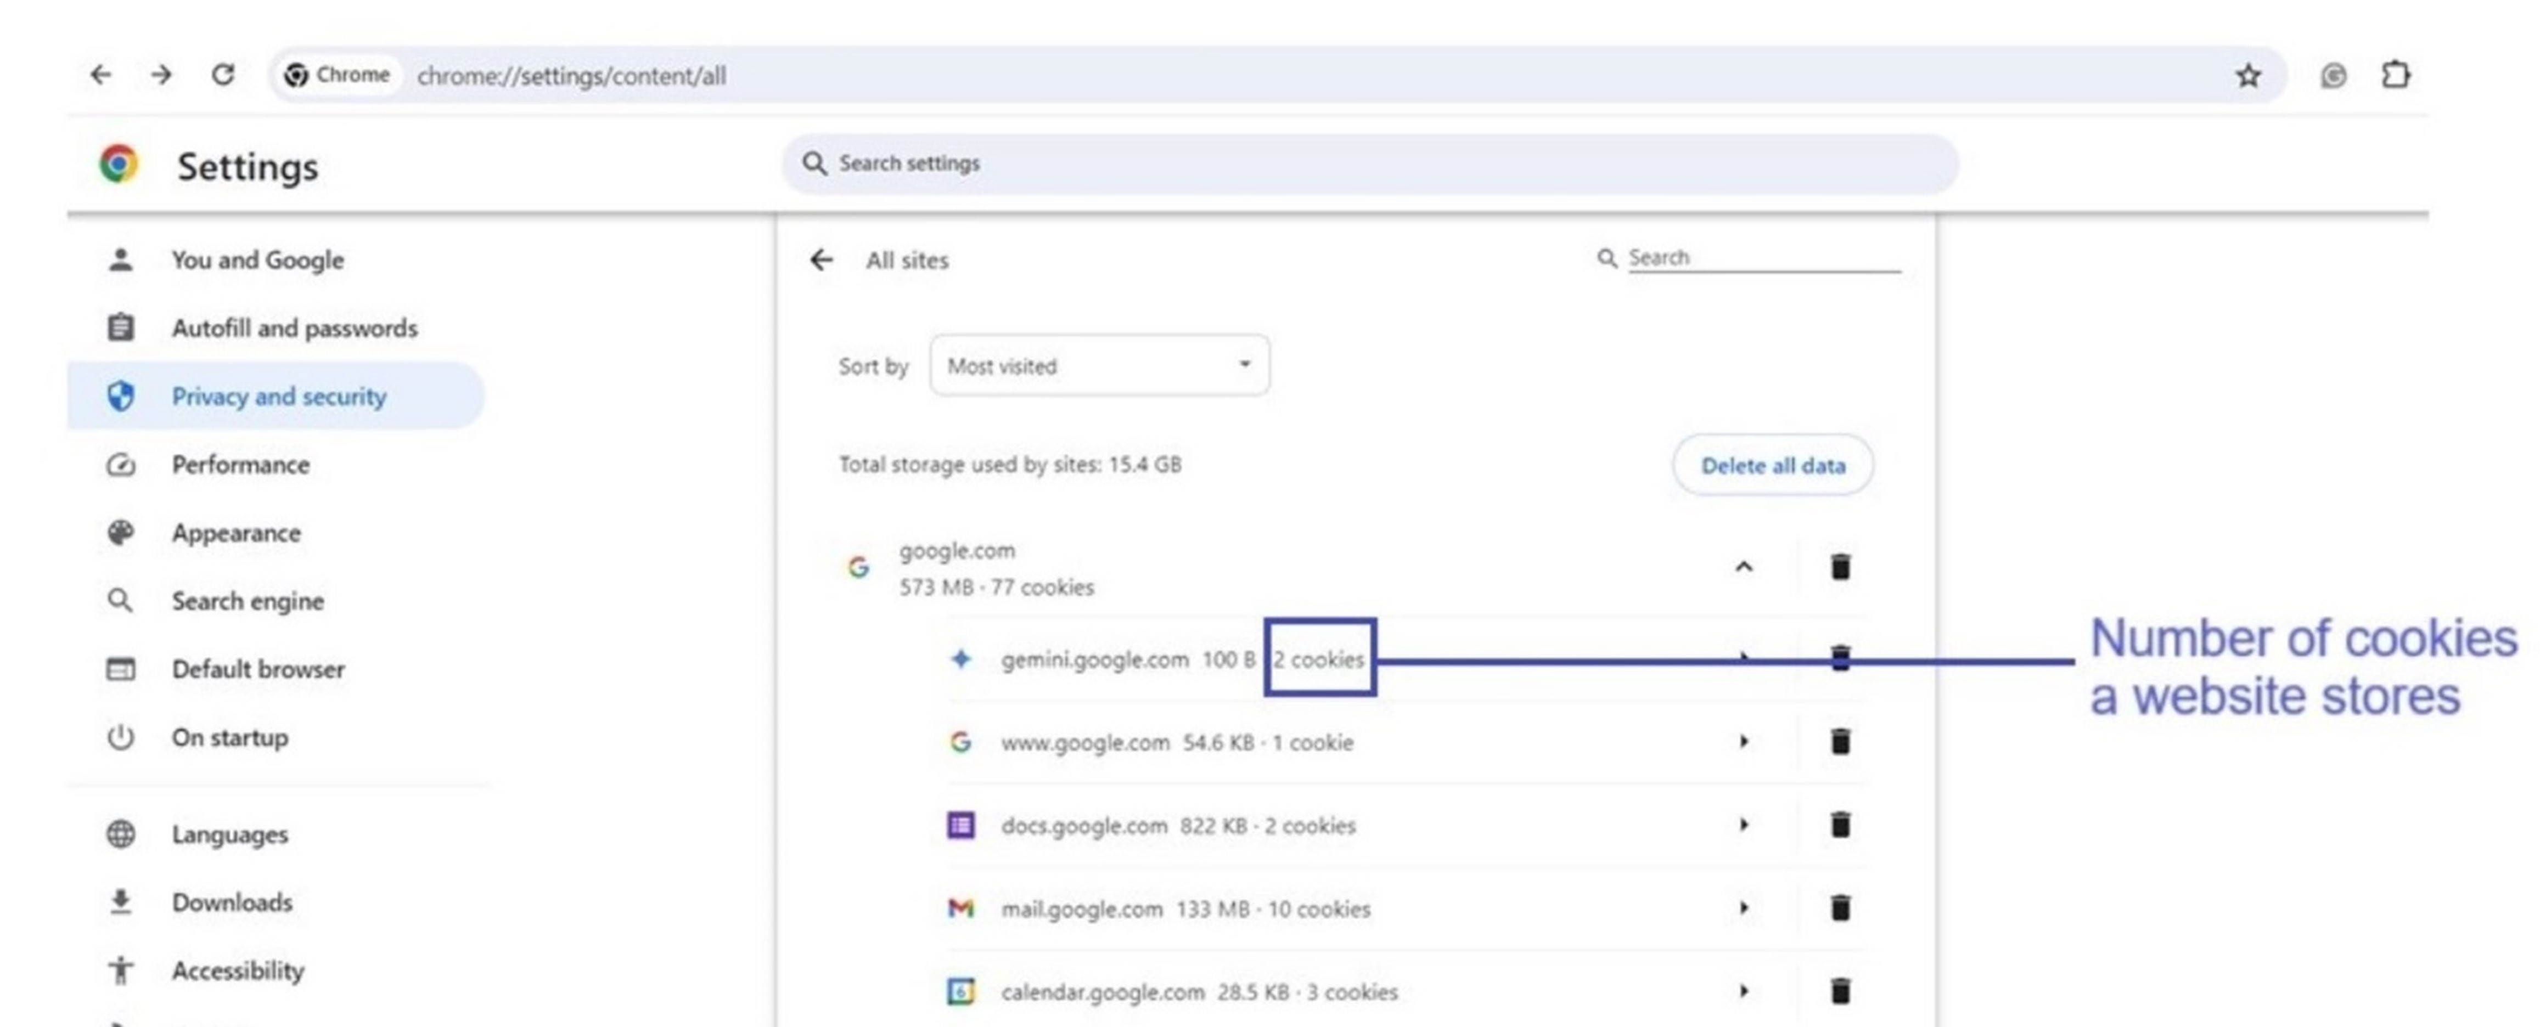The image size is (2546, 1027).
Task: Open Privacy and security settings
Action: 278,396
